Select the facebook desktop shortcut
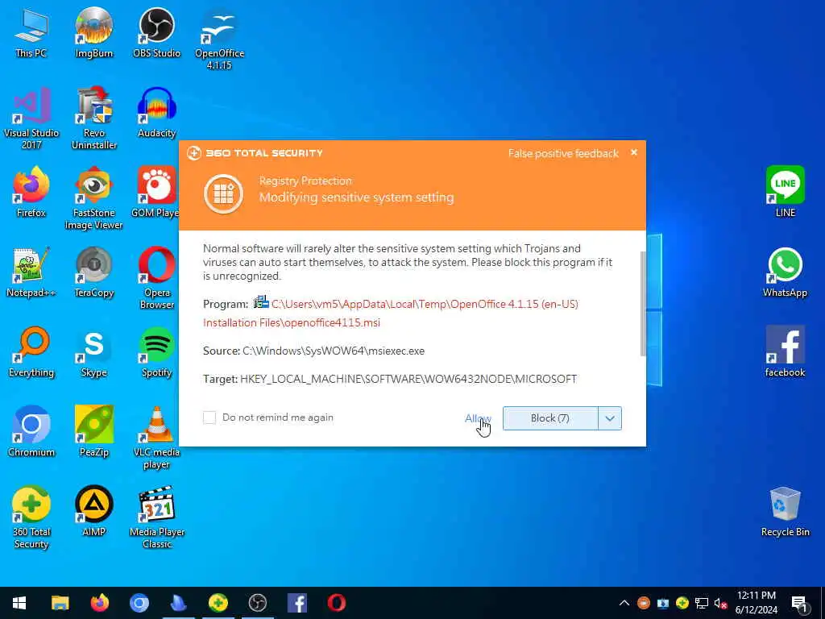825x619 pixels. tap(785, 352)
